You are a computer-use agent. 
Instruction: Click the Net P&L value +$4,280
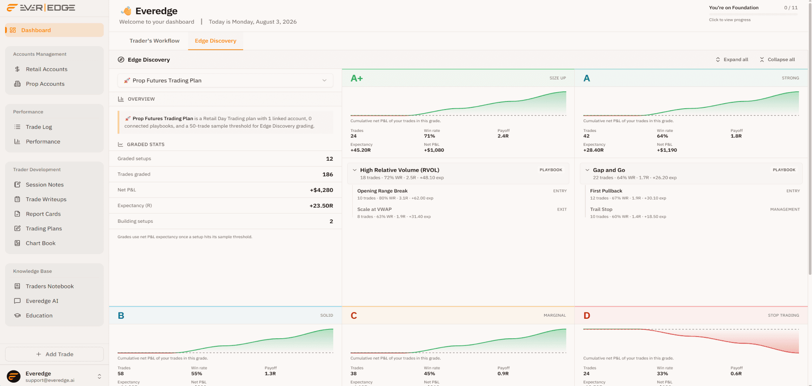(321, 190)
